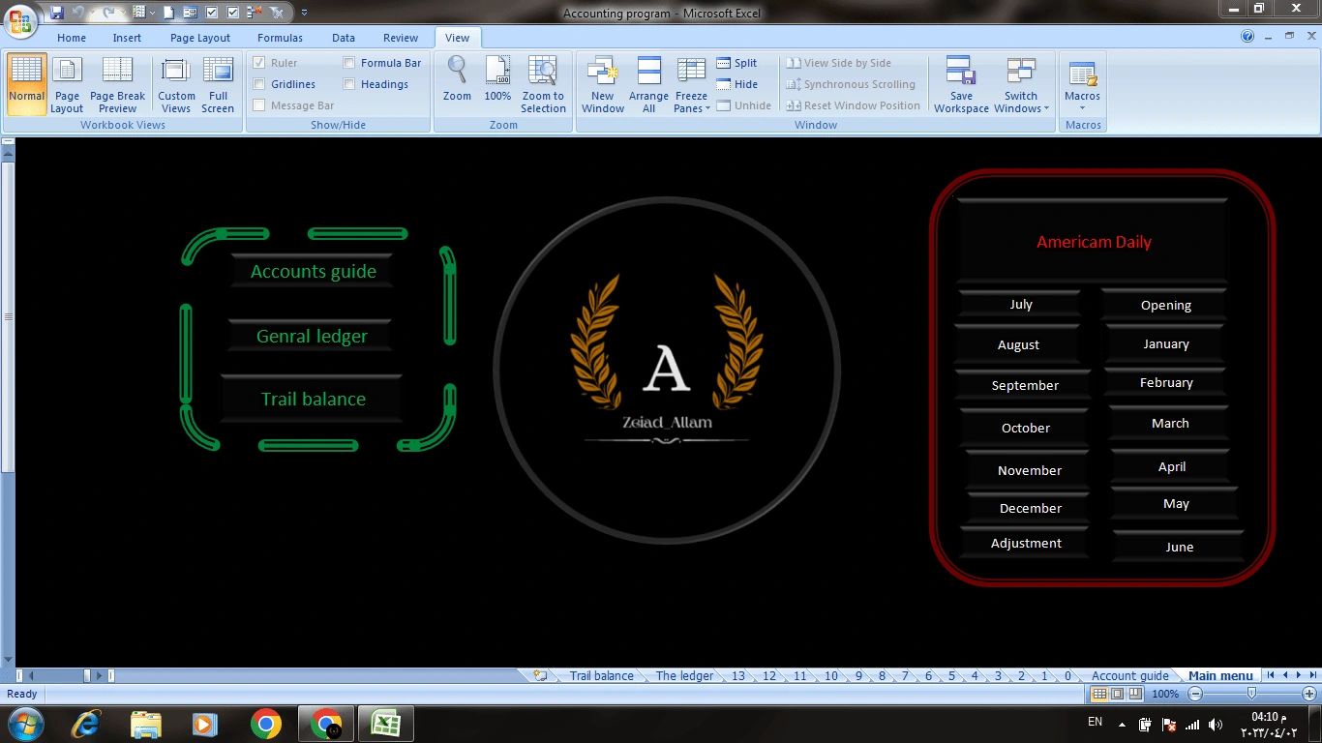Switch to Page Layout ribbon tab
Screen dimensions: 1322x743
[x=200, y=38]
